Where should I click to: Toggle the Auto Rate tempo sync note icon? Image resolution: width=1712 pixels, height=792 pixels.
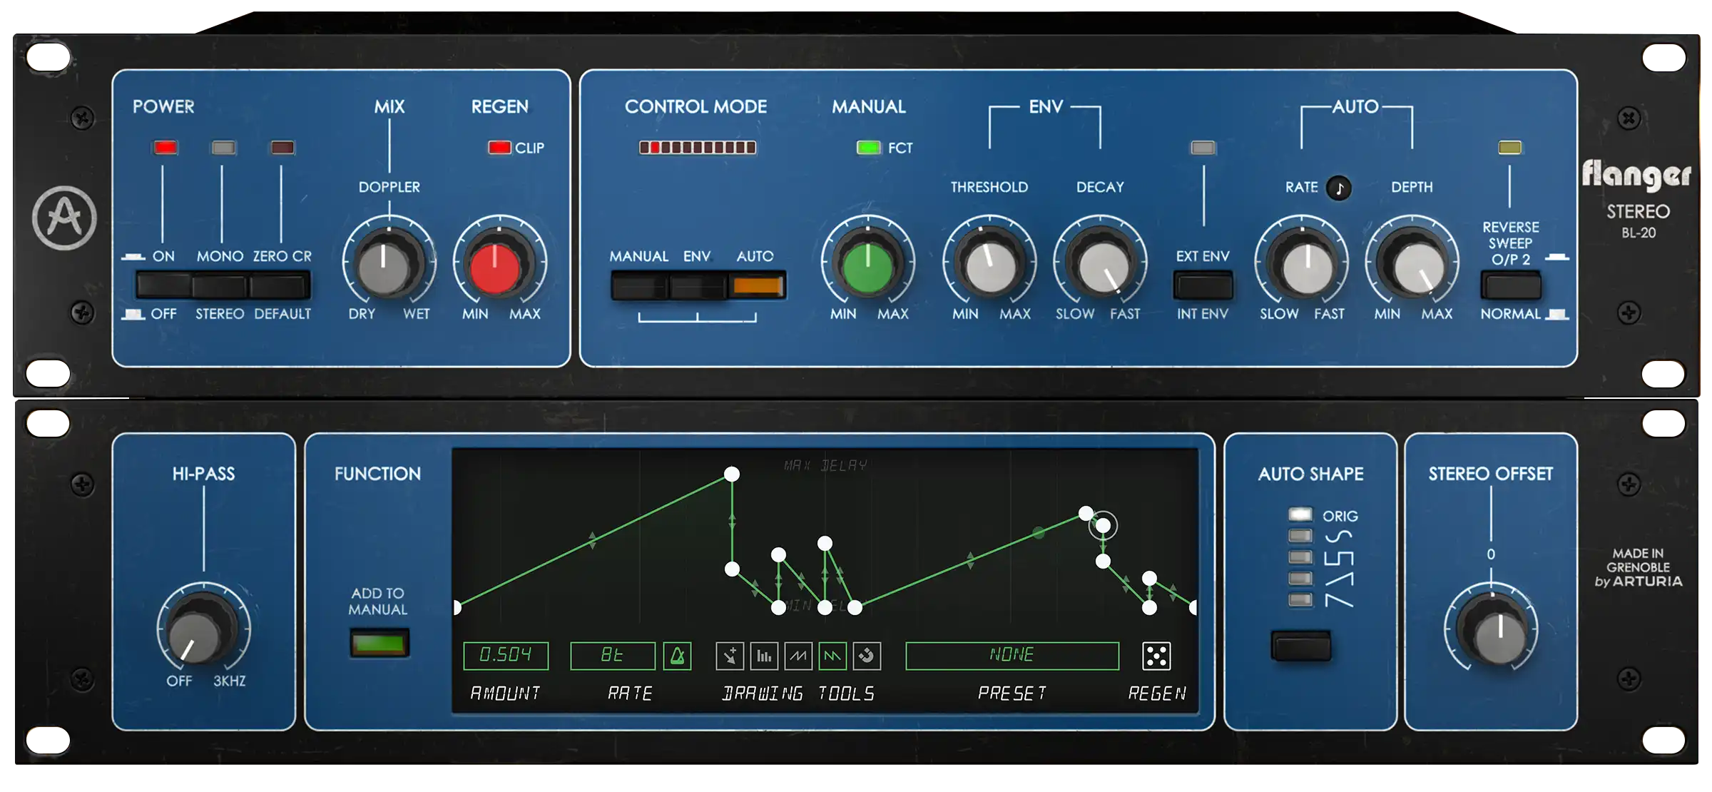[1339, 188]
